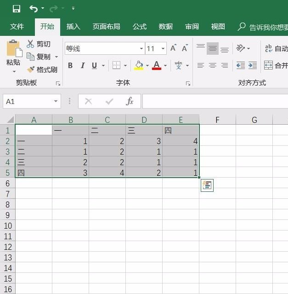Click the center align icon
Screen dimensions: 288x294
[x=213, y=65]
